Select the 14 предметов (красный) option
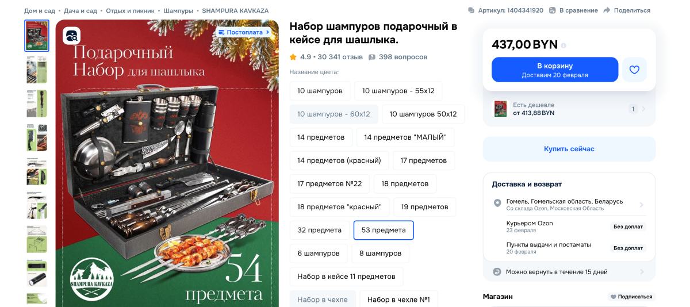690x307 pixels. [x=339, y=160]
